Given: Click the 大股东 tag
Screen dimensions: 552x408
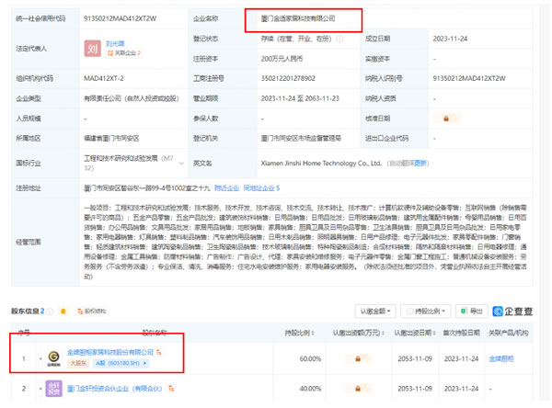Looking at the screenshot, I should (x=77, y=365).
